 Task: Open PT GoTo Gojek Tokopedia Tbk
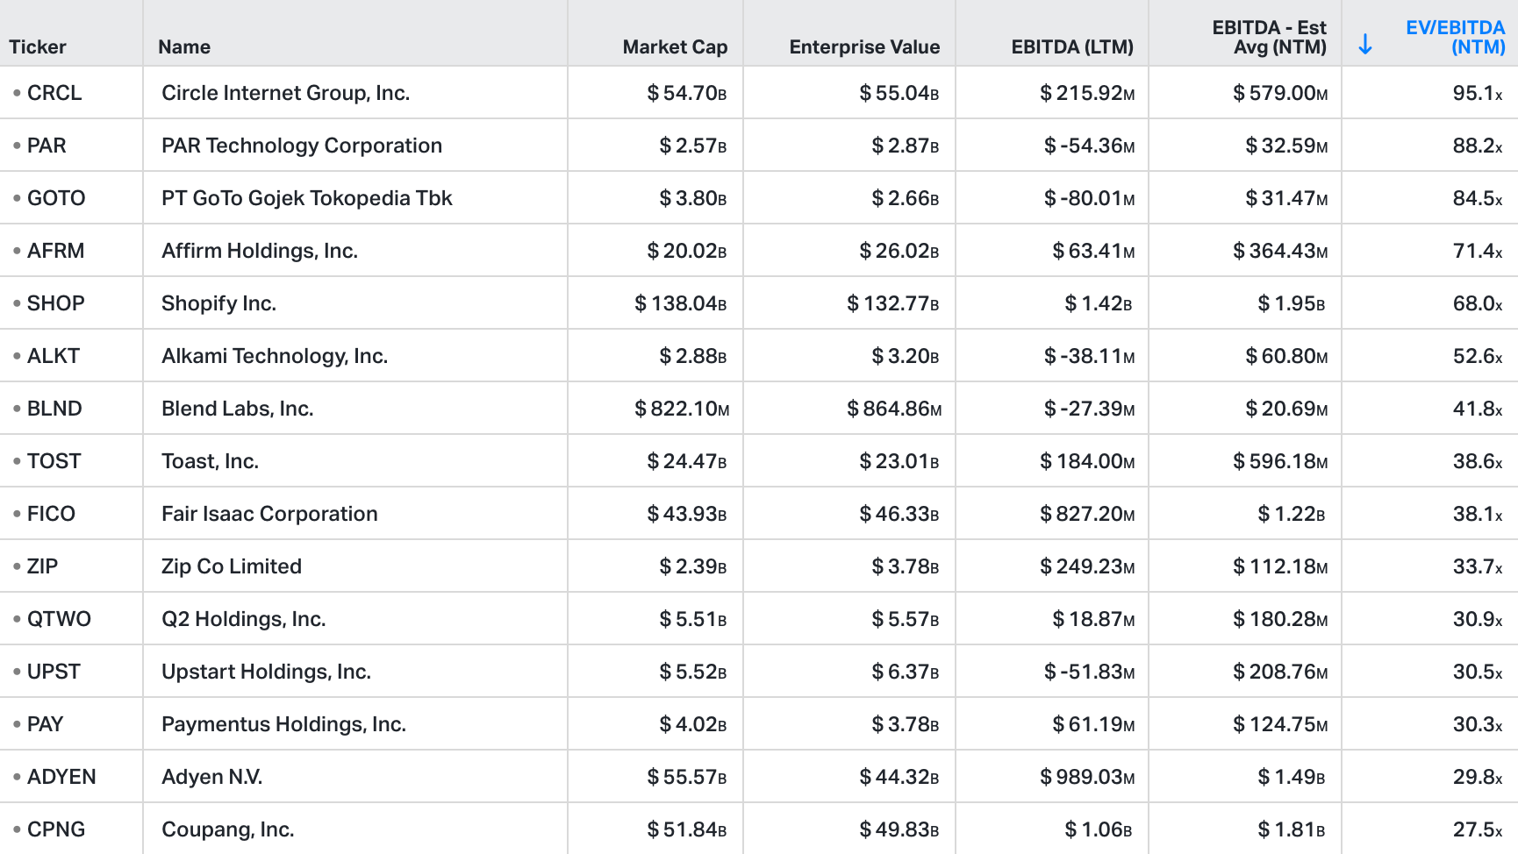pyautogui.click(x=306, y=198)
